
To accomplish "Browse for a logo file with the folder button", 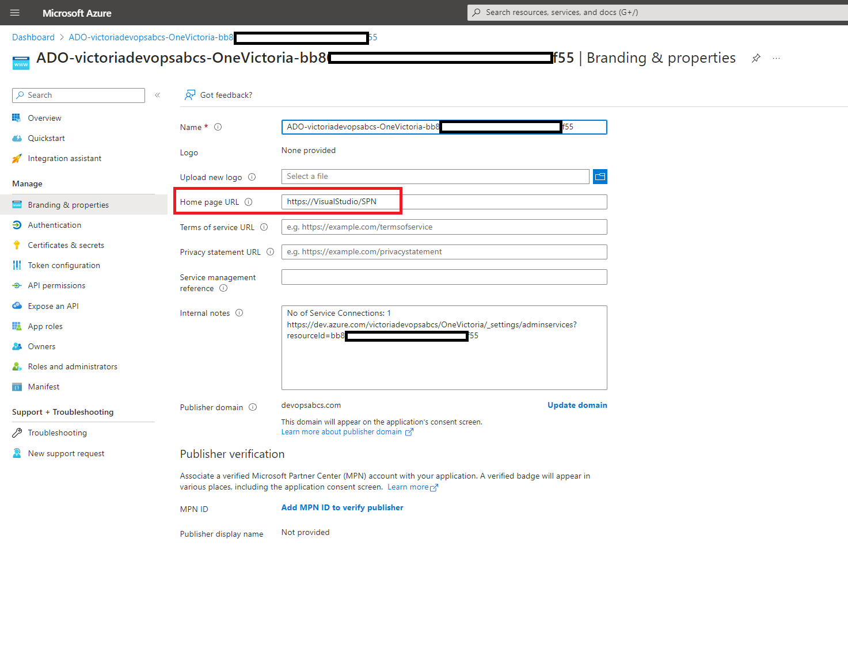I will (600, 177).
